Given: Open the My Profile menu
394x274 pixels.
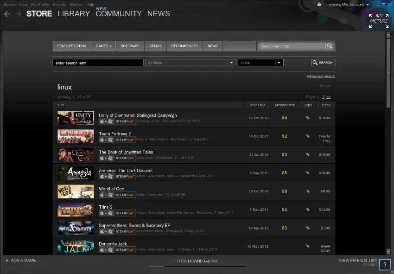Looking at the screenshot, I should coord(40,4).
